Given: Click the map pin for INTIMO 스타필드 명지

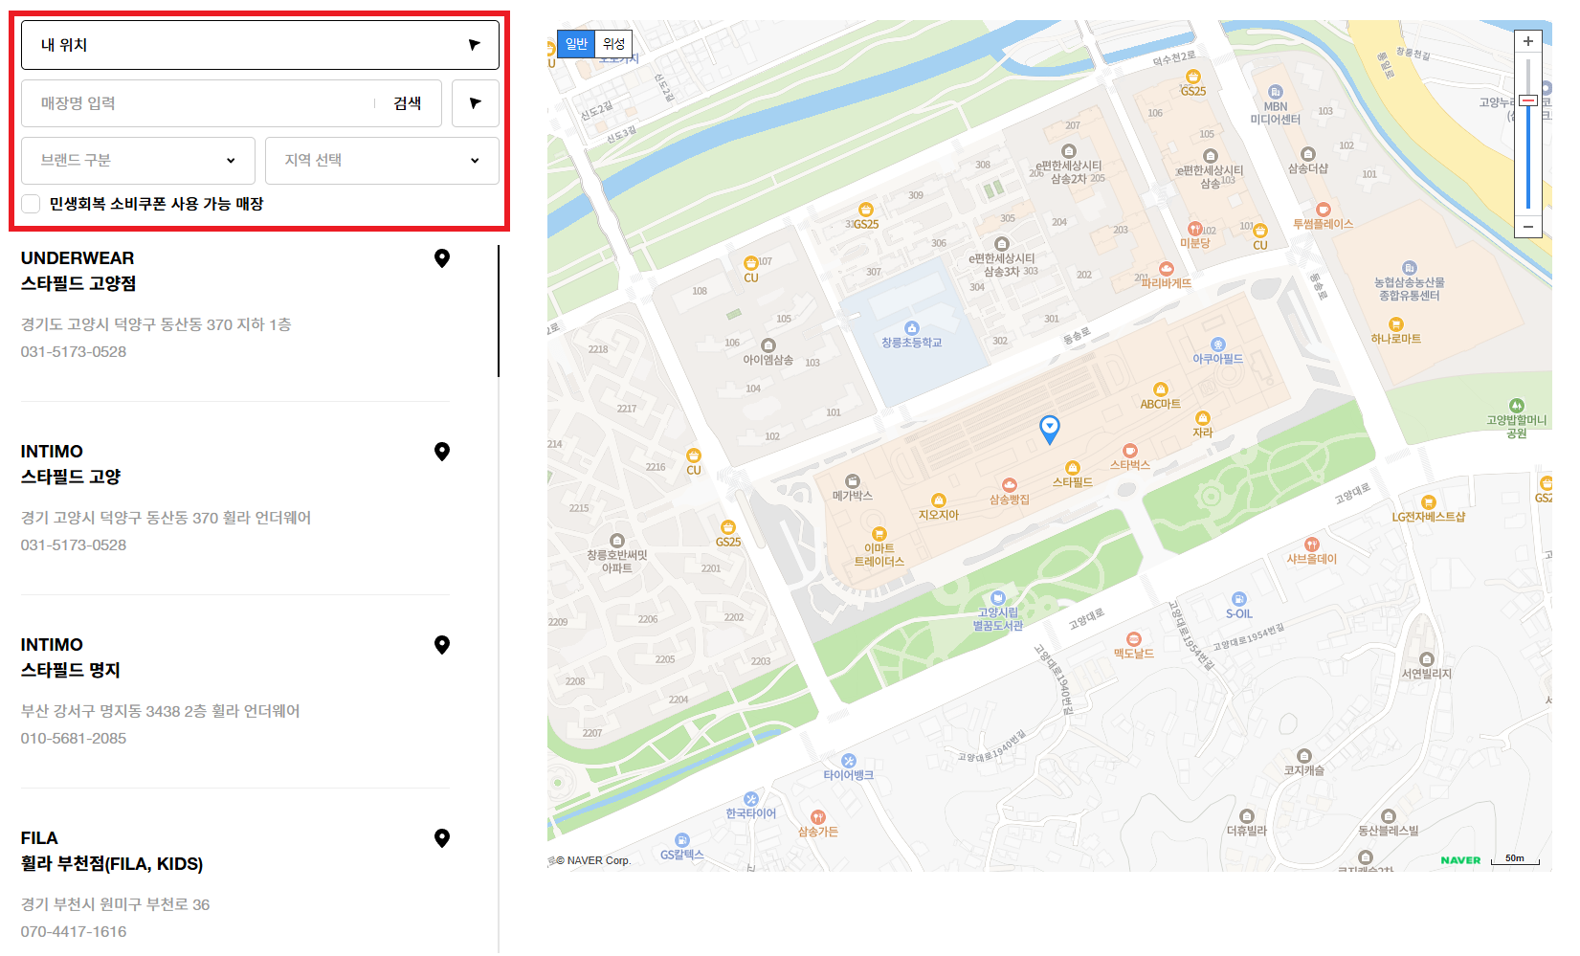Looking at the screenshot, I should pos(442,645).
